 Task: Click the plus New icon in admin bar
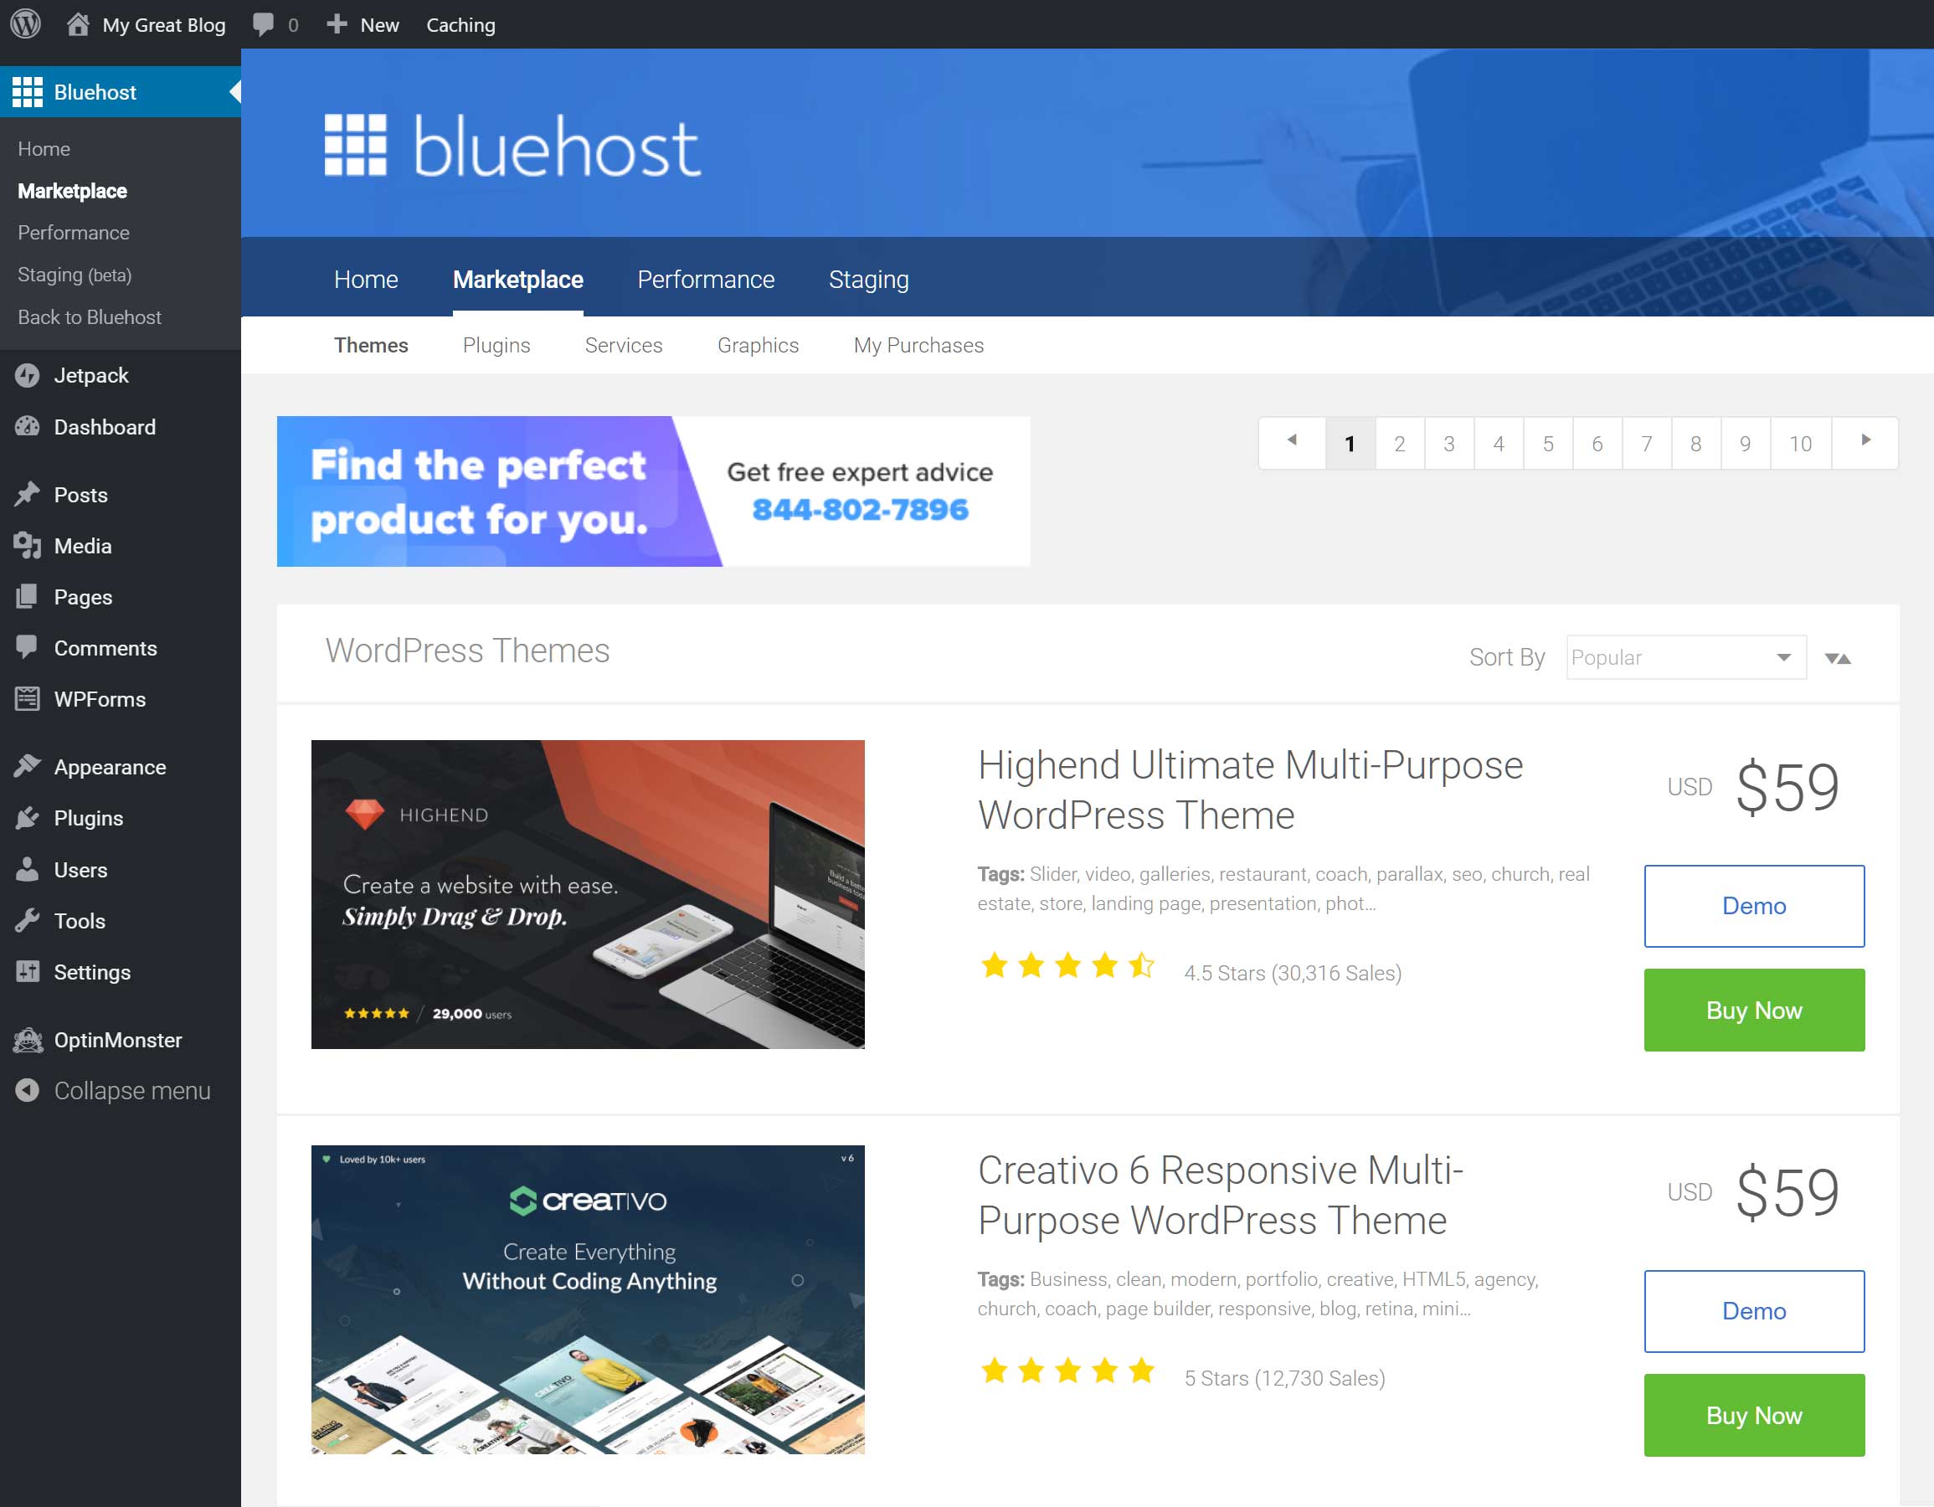coord(337,24)
